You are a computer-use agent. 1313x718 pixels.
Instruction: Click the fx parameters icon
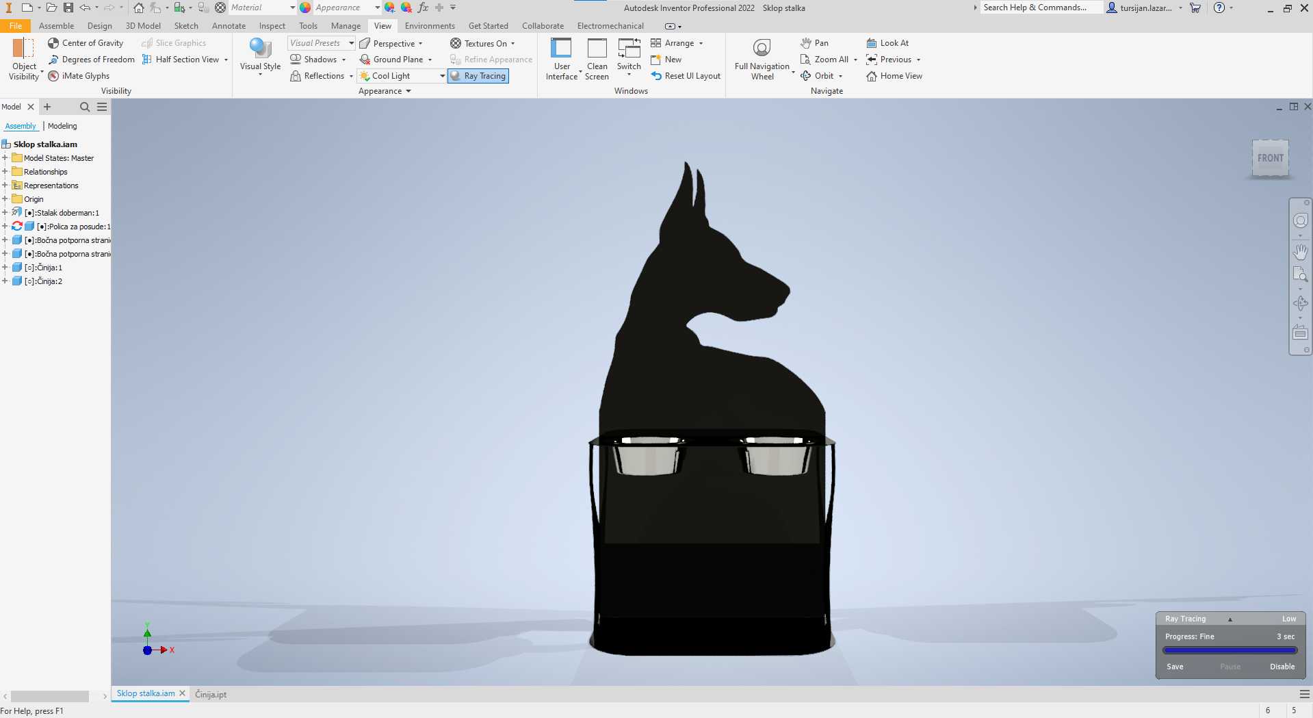423,8
